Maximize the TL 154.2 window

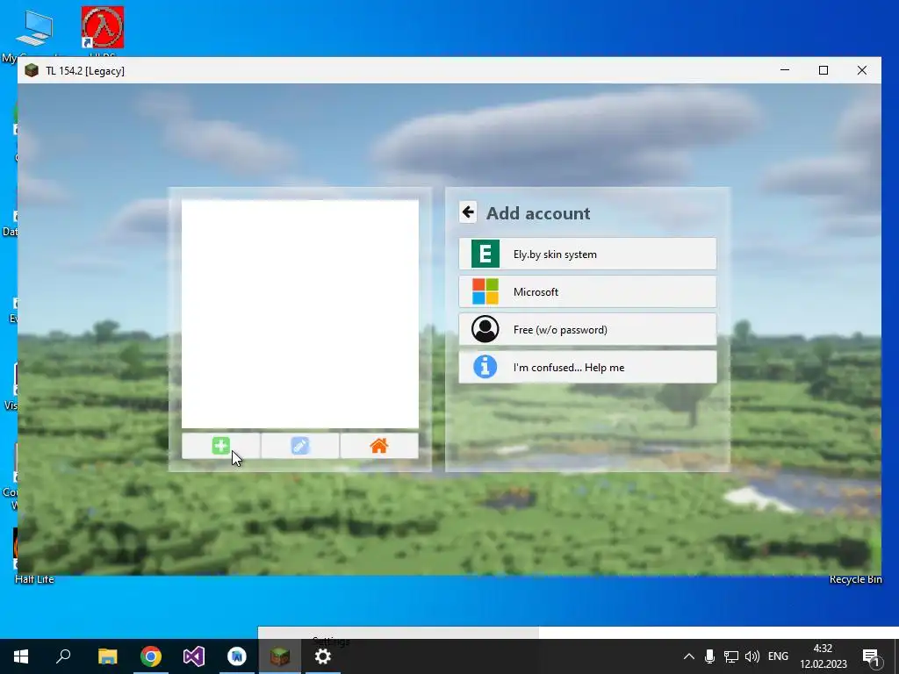click(823, 70)
